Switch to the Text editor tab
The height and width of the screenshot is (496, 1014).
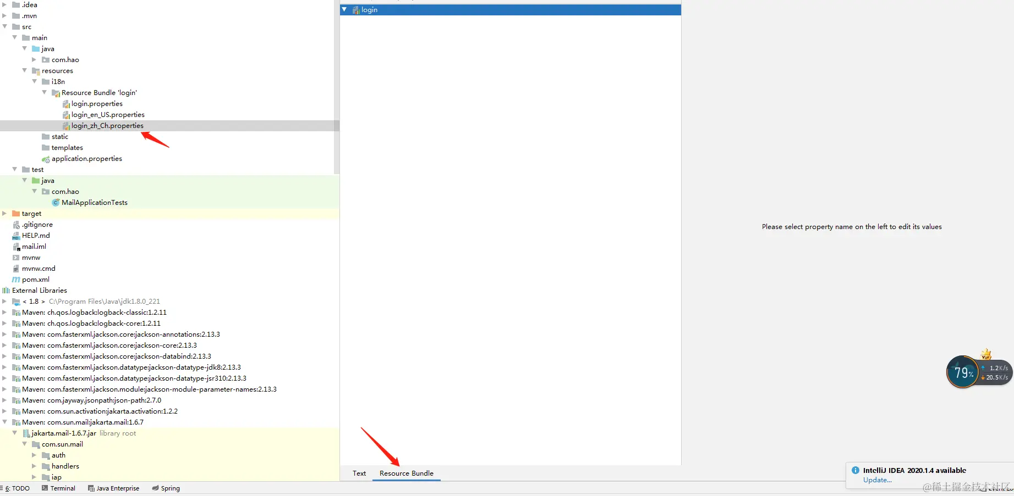359,473
